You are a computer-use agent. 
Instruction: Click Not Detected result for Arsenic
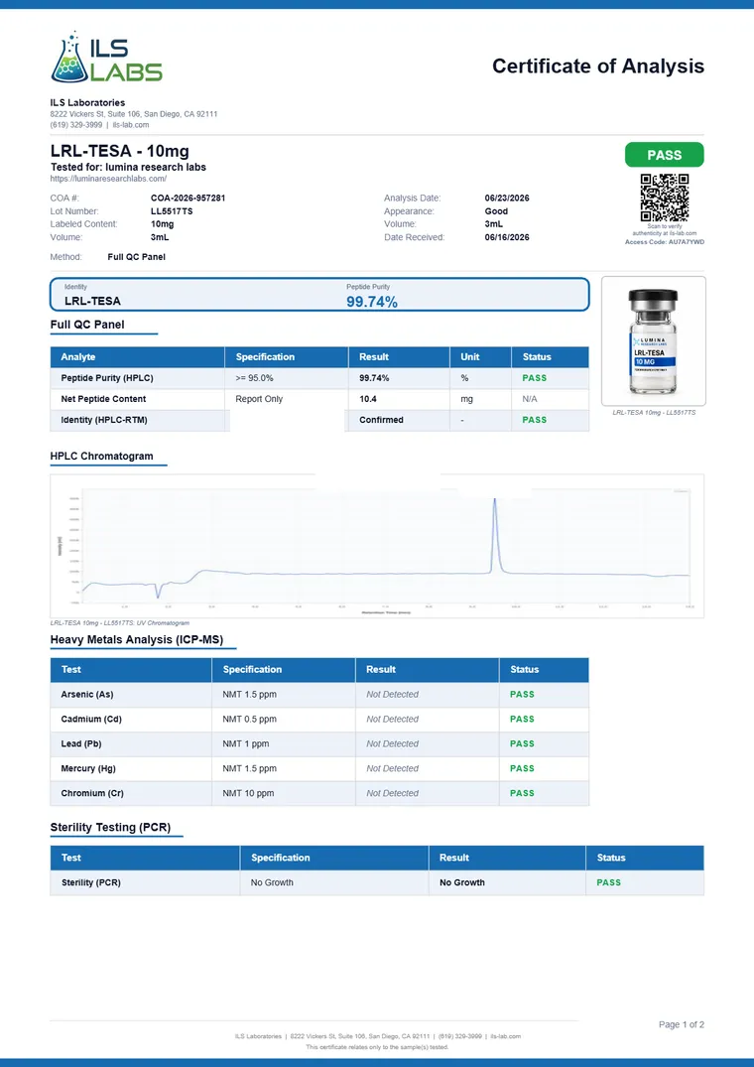pos(392,695)
